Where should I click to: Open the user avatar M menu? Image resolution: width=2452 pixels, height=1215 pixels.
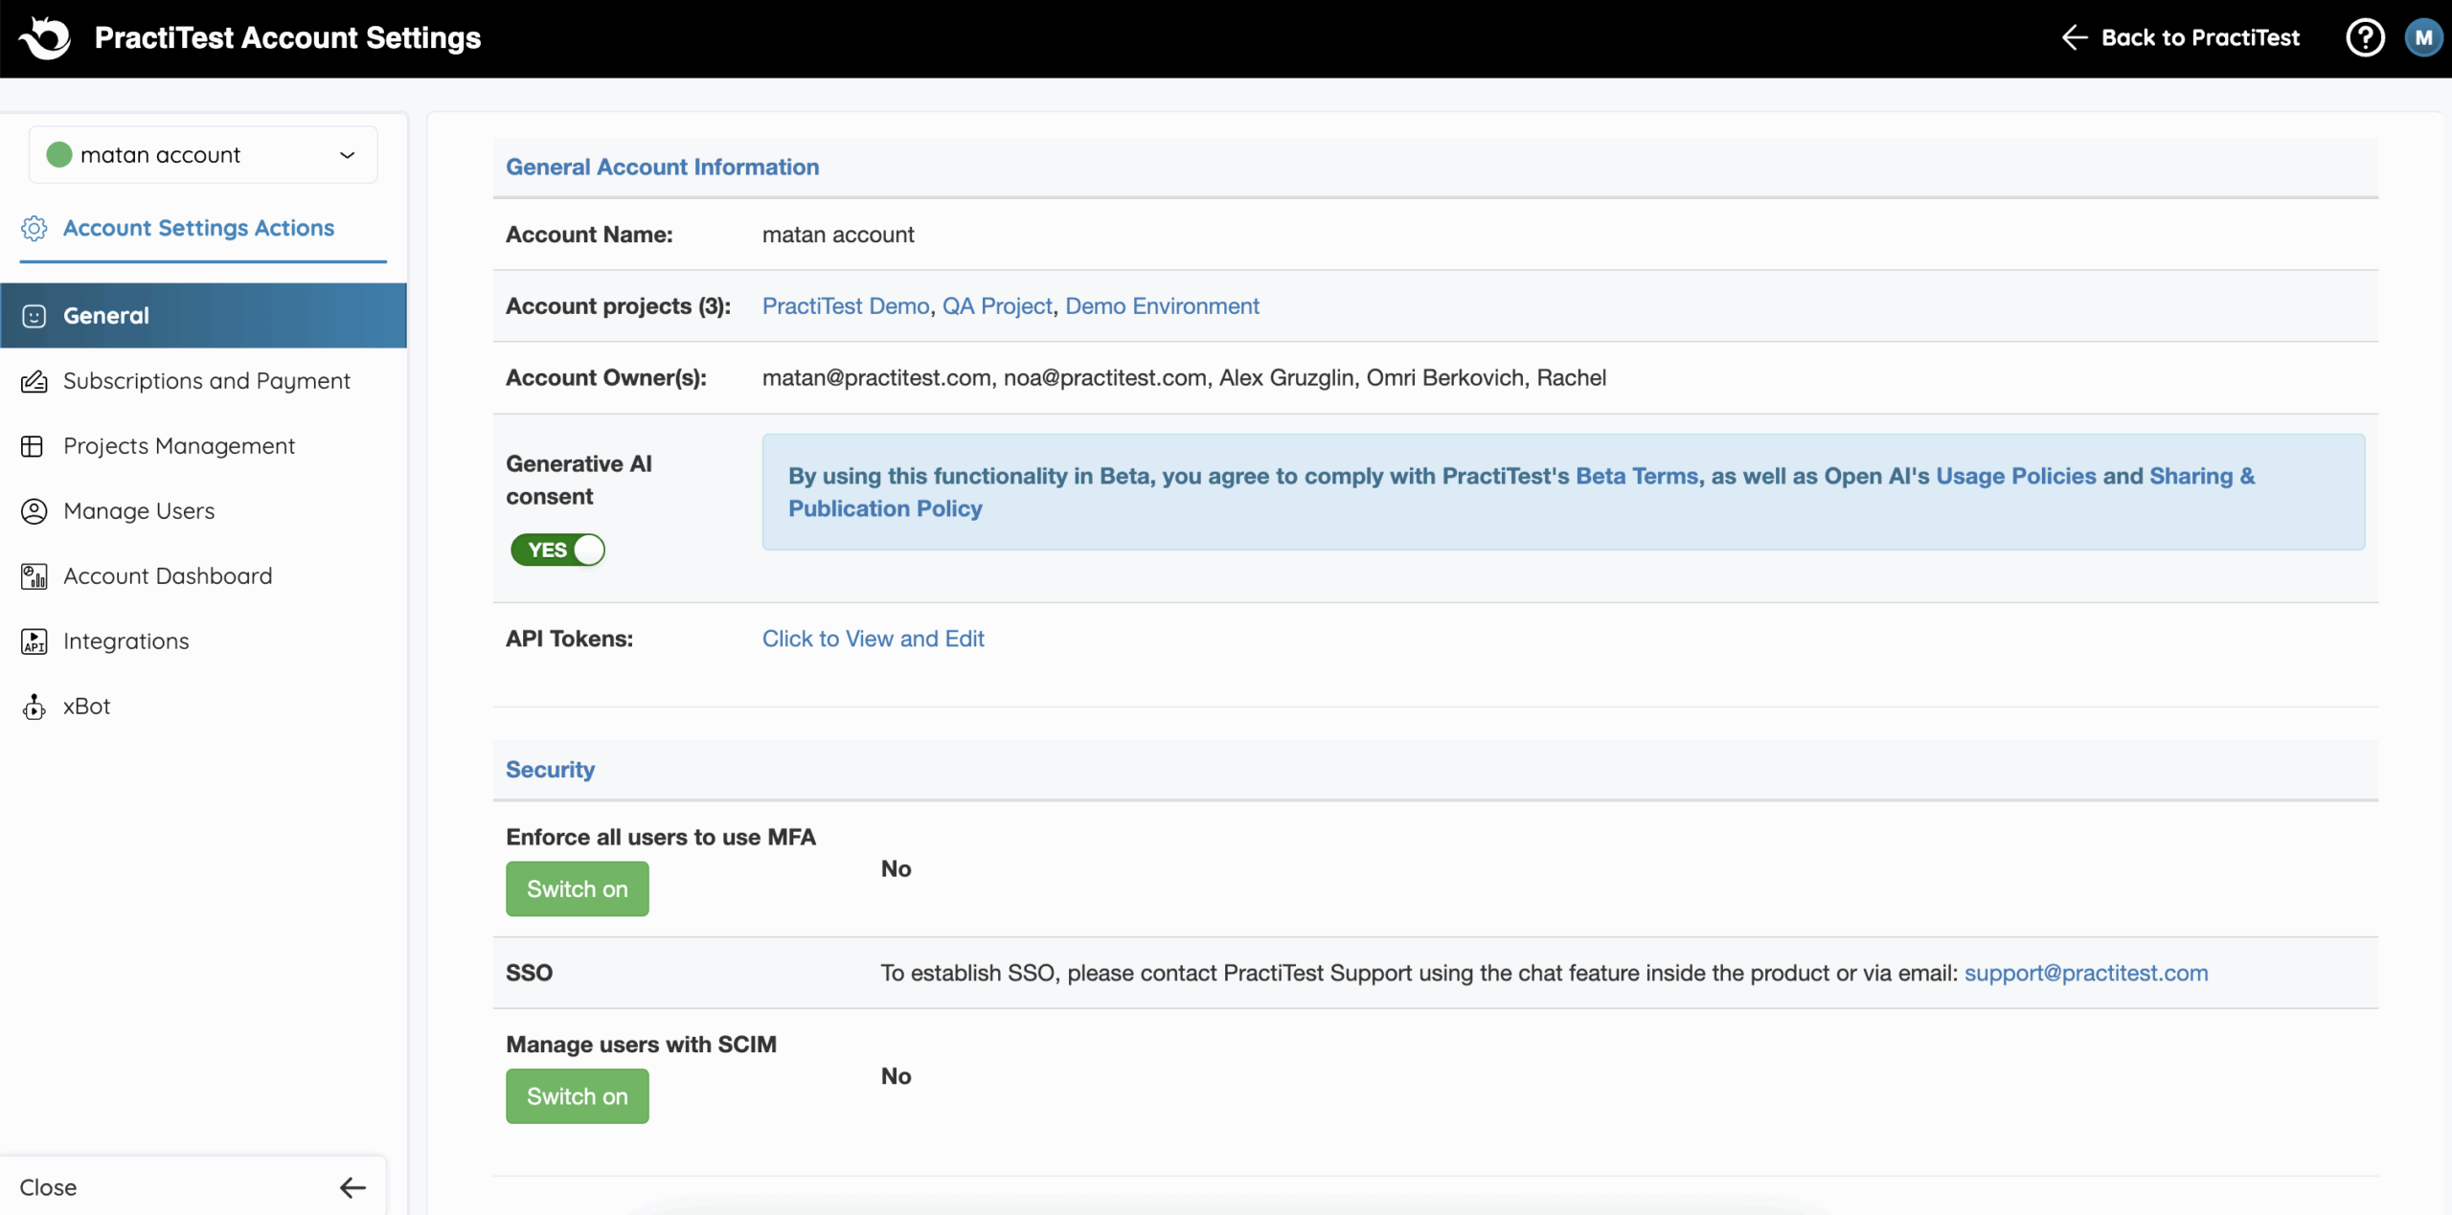[x=2423, y=38]
